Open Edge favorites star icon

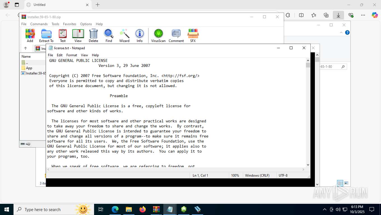click(314, 15)
